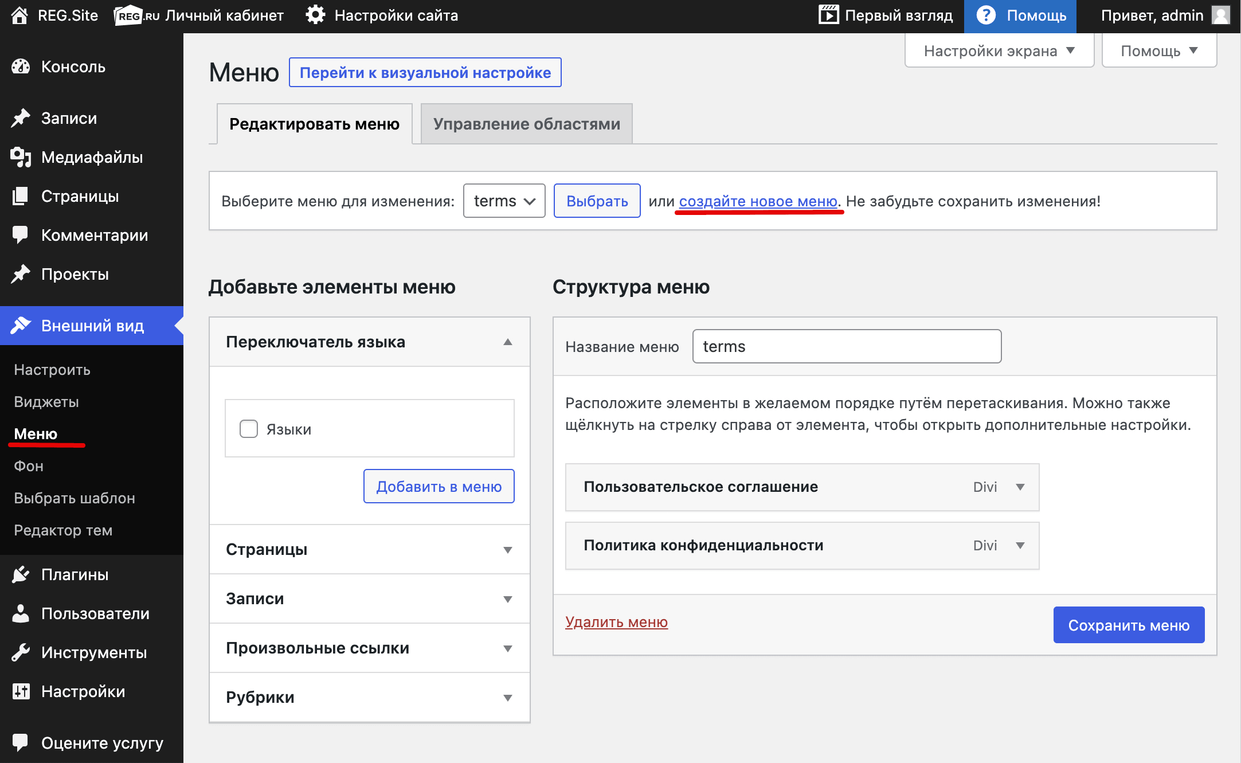Open the Настроить submenu item
Viewport: 1241px width, 763px height.
pyautogui.click(x=52, y=370)
